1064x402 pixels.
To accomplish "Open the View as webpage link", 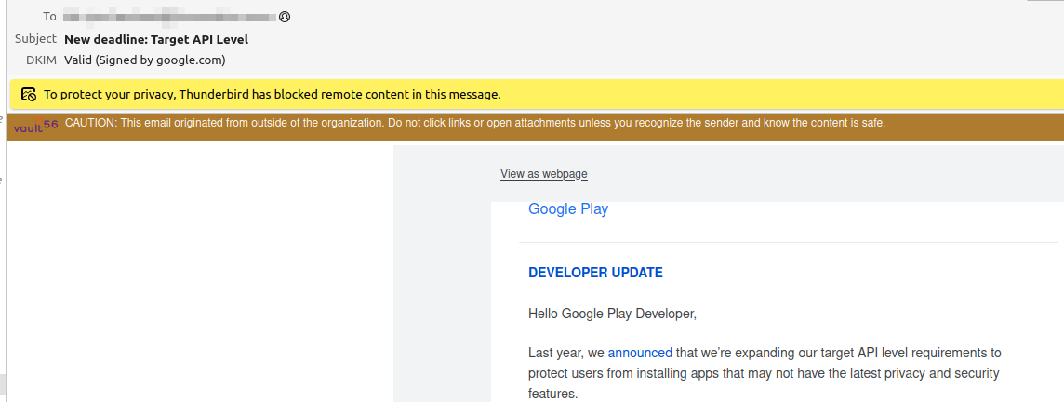I will 543,174.
